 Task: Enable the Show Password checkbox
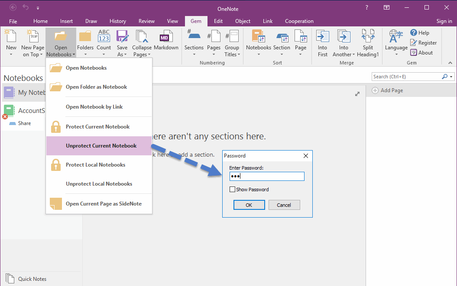pos(233,190)
